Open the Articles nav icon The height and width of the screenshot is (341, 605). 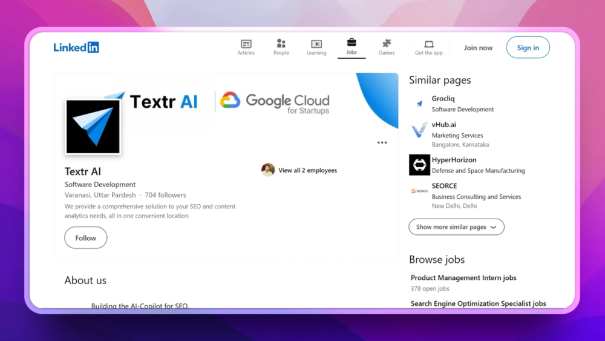246,47
